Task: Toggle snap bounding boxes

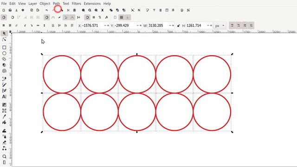Action: (13, 18)
